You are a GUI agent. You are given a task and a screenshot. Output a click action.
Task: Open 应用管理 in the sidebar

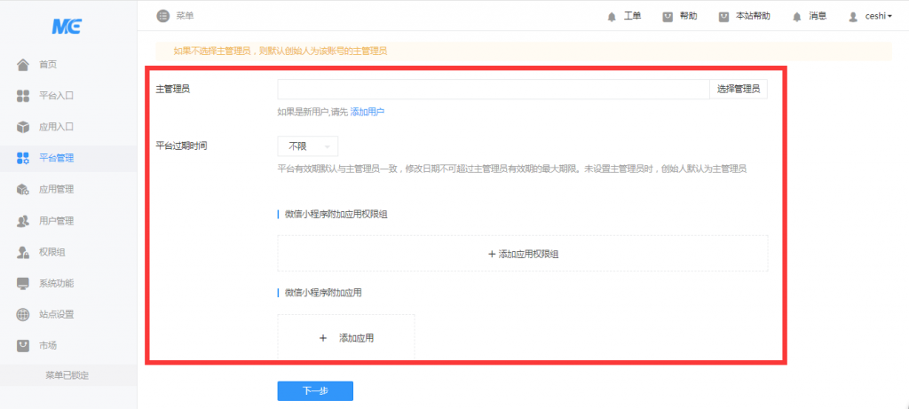coord(55,189)
